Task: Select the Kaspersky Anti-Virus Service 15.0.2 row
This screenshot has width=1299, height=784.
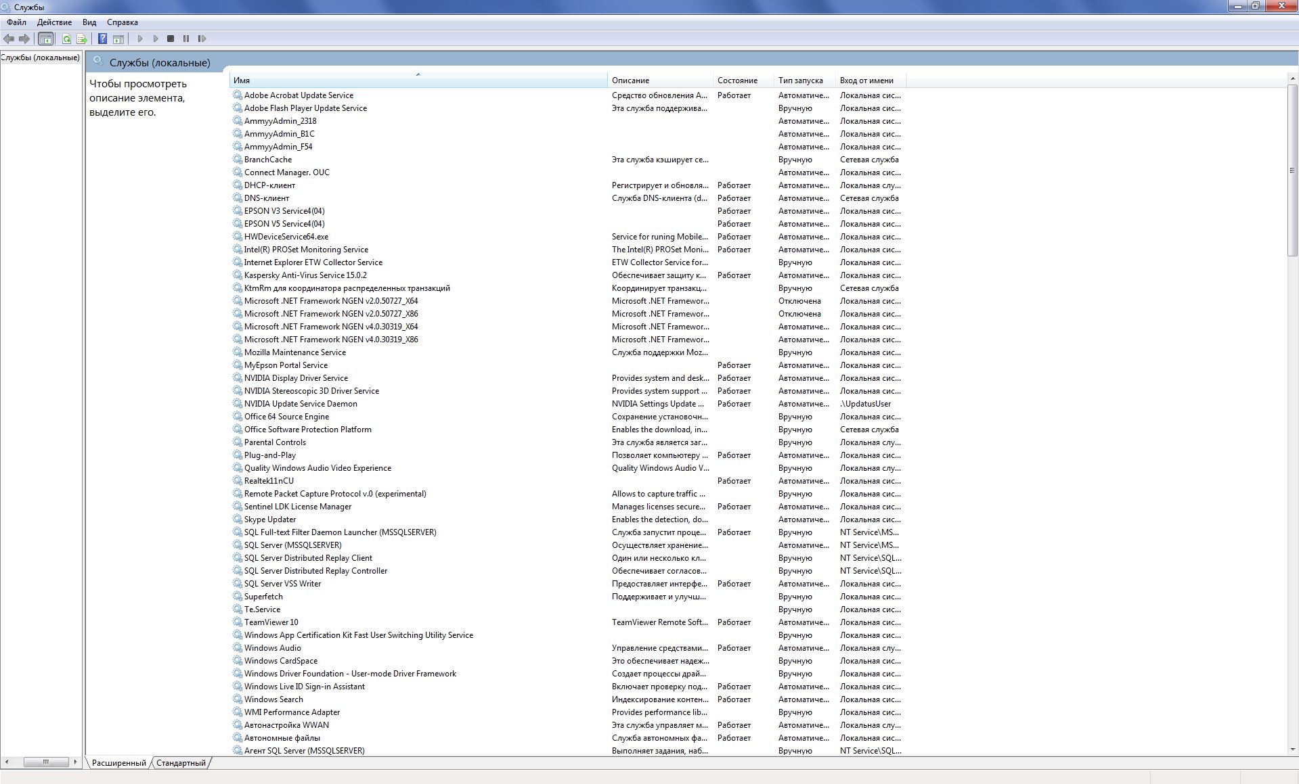Action: (x=305, y=275)
